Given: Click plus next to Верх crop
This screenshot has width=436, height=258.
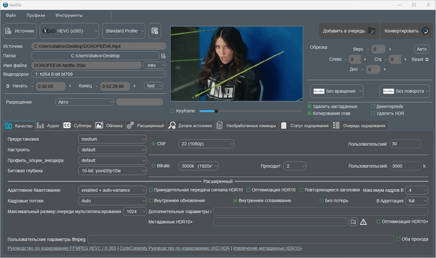Looking at the screenshot, I should tap(390, 49).
